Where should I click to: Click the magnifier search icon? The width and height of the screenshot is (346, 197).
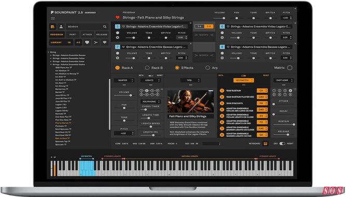click(x=105, y=26)
